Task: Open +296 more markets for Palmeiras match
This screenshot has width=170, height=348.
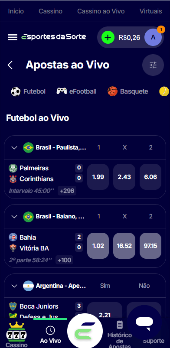Action: point(67,191)
